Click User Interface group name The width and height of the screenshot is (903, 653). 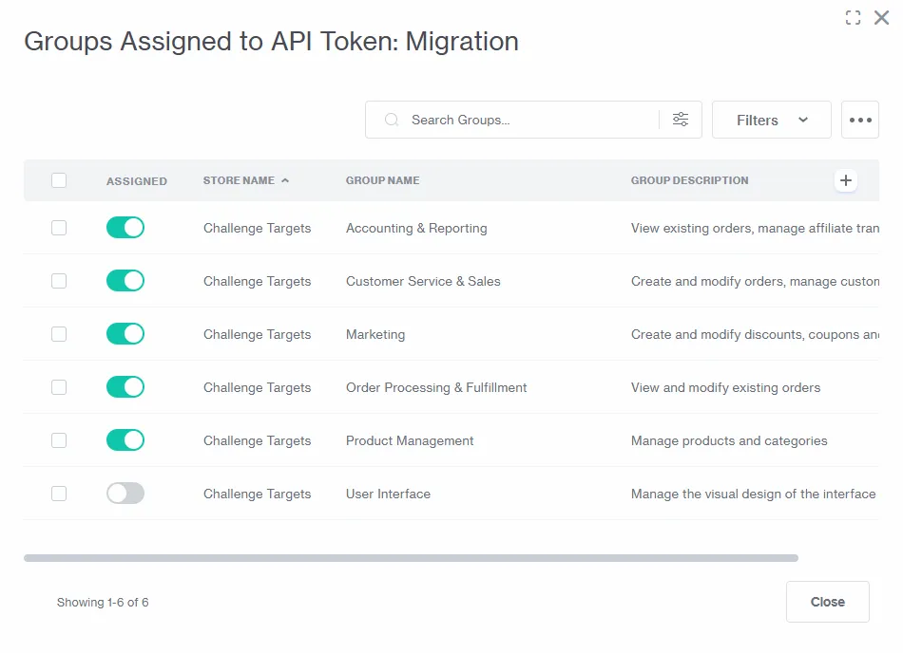coord(388,494)
